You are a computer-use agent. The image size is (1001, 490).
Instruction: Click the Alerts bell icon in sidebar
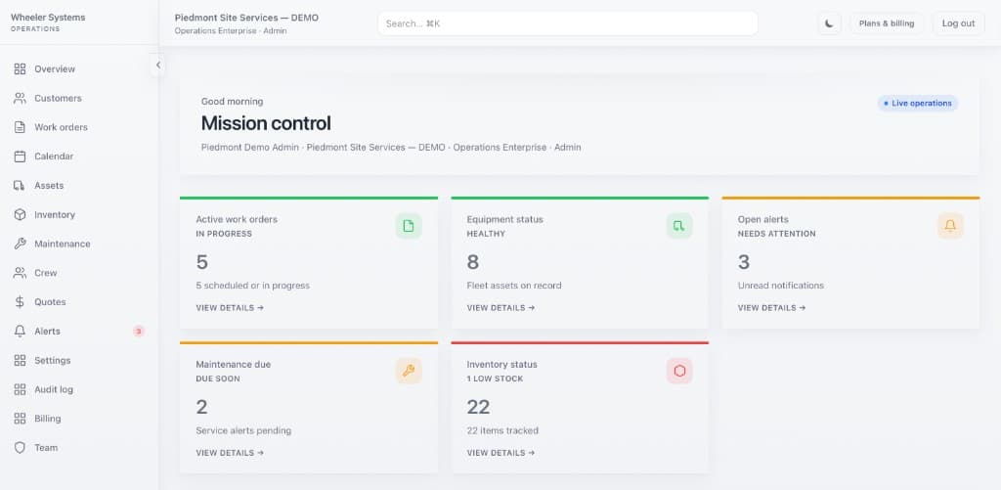(20, 331)
